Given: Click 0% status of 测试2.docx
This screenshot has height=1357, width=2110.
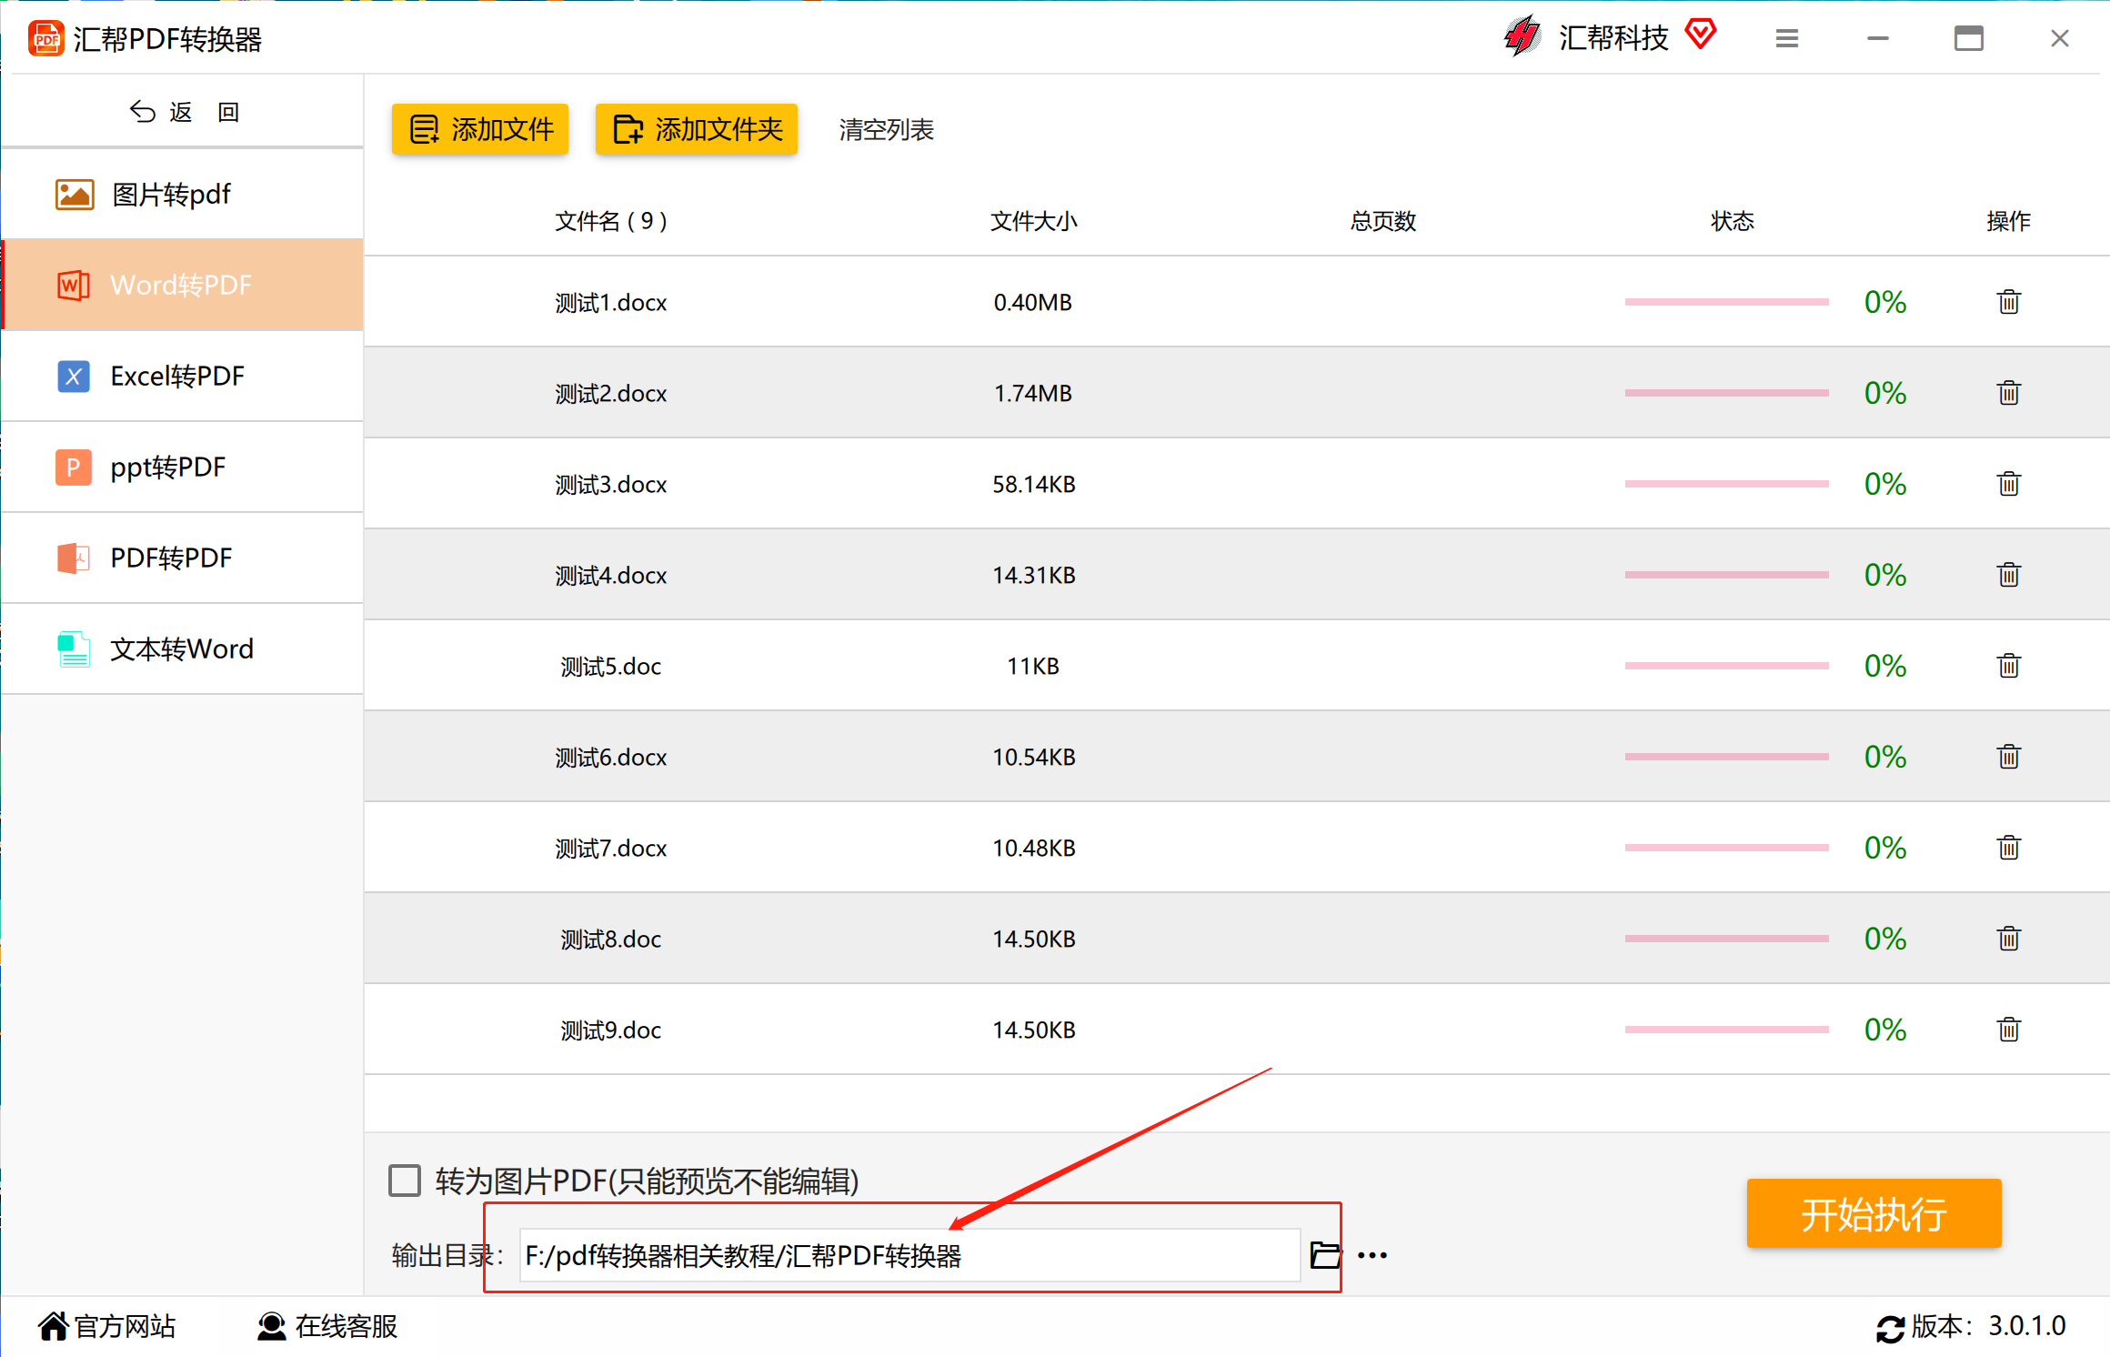Looking at the screenshot, I should pyautogui.click(x=1884, y=393).
